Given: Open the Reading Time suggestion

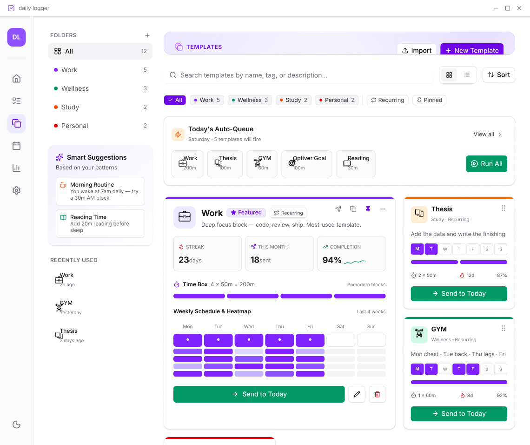Looking at the screenshot, I should (100, 224).
